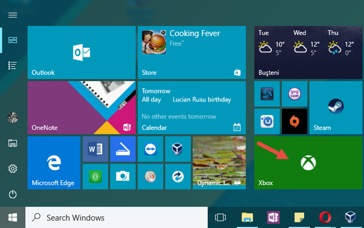
Task: Open the Dynamic theme tile
Action: [220, 163]
